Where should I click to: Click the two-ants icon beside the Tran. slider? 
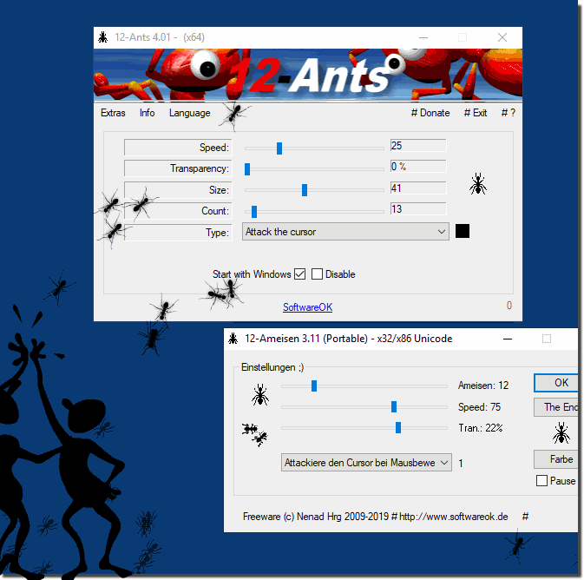[255, 435]
